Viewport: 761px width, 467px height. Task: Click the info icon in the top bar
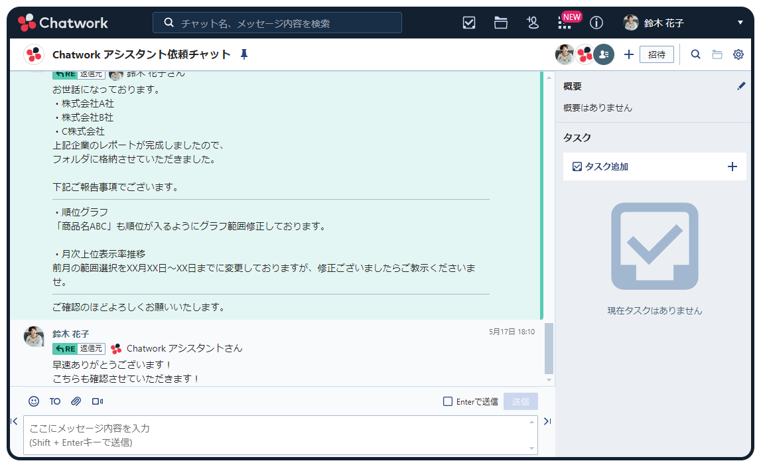[596, 22]
